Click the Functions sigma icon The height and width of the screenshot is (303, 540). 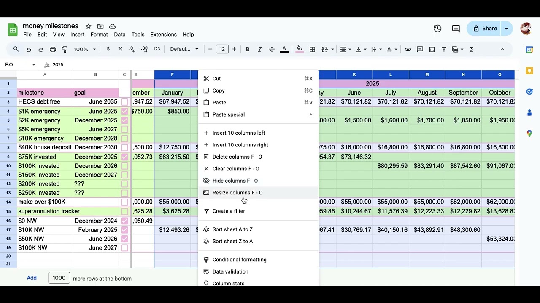pyautogui.click(x=472, y=49)
